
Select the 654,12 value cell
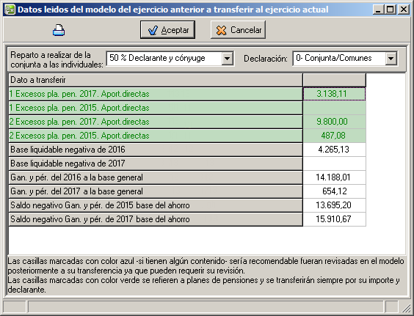(334, 191)
